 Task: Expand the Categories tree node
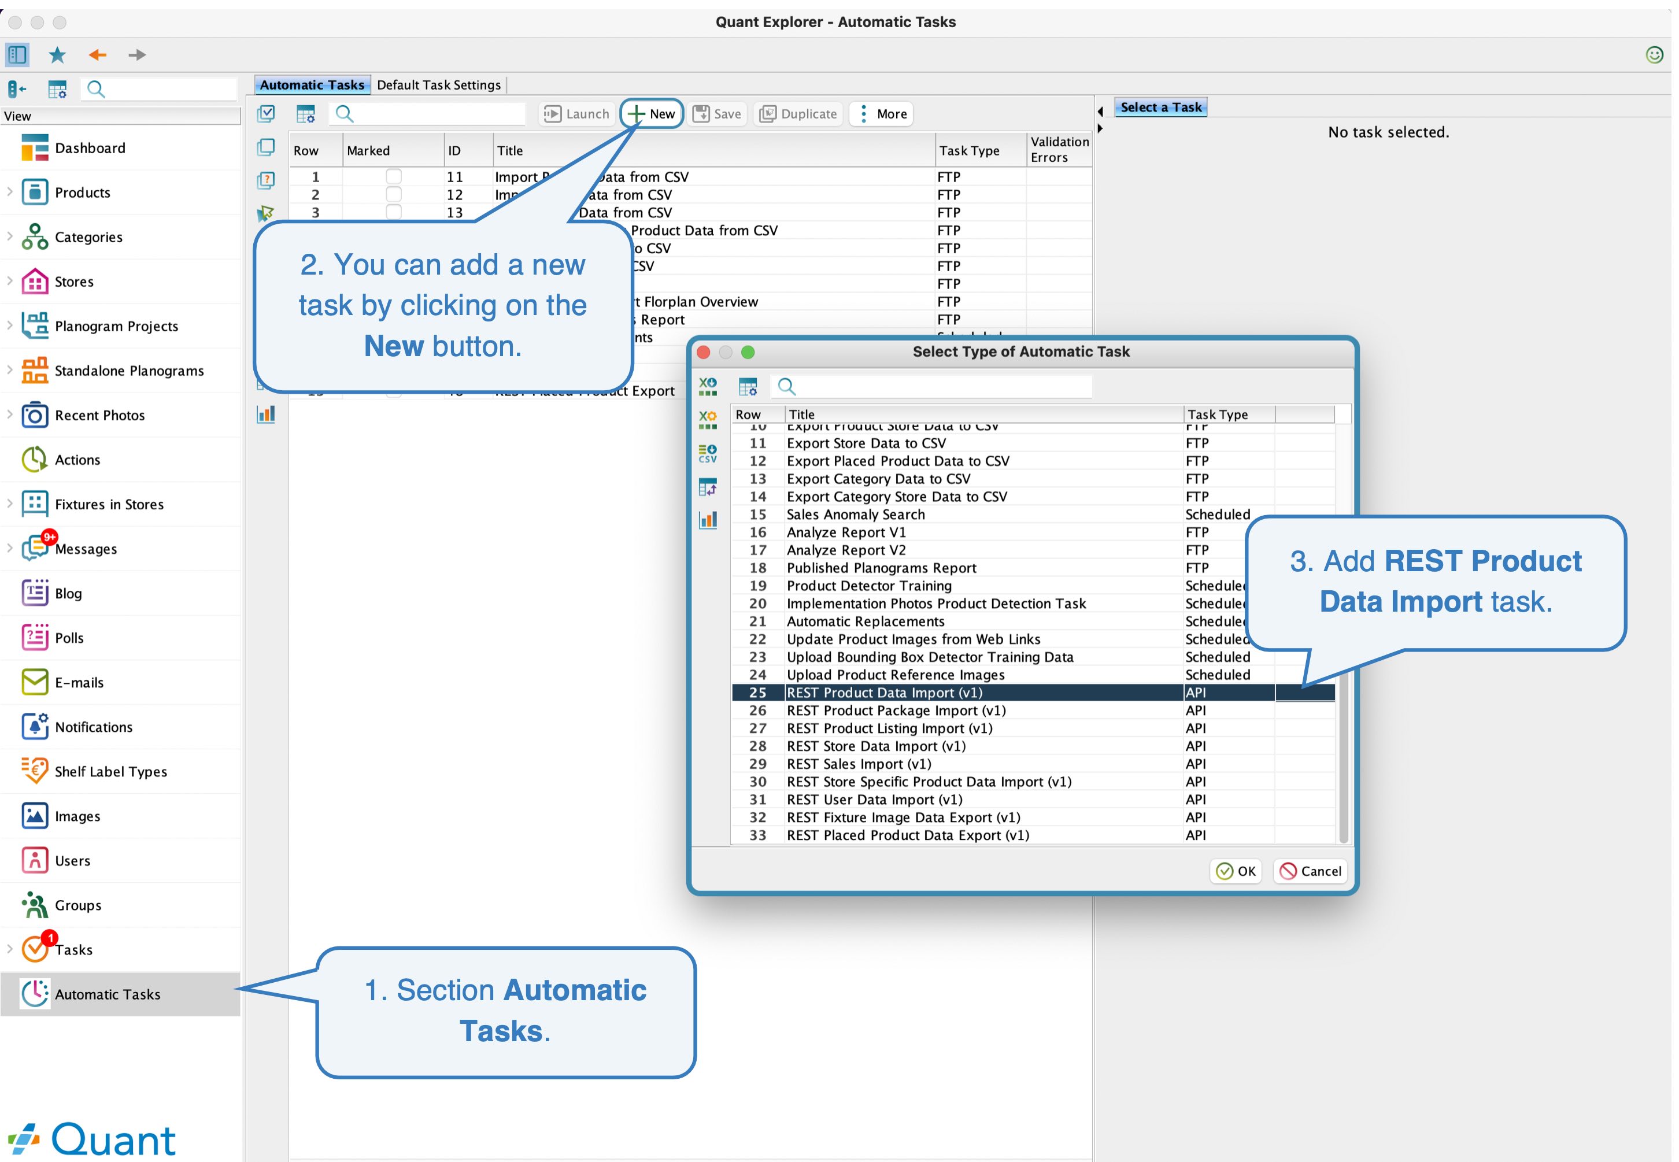(9, 236)
